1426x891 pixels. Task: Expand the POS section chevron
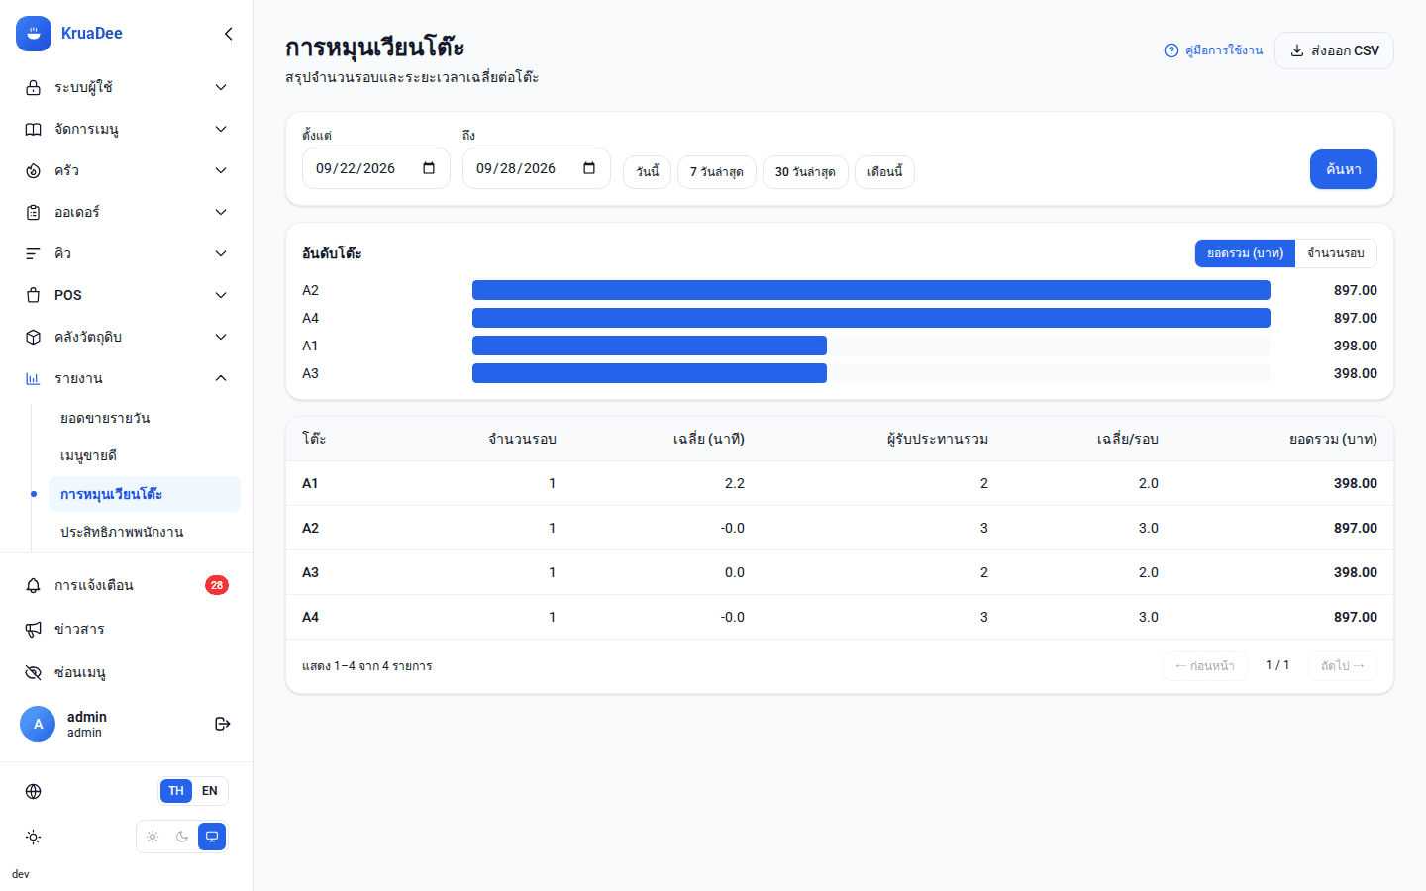coord(221,295)
